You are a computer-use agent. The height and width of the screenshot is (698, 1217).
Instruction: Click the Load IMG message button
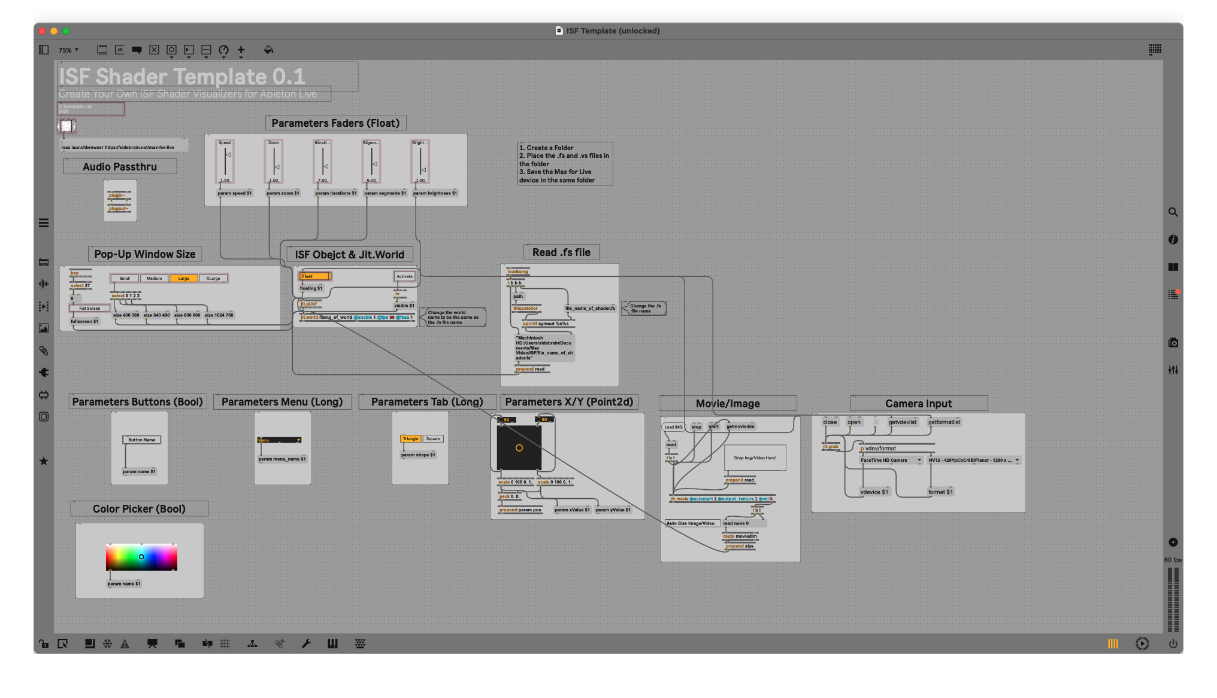click(x=673, y=427)
